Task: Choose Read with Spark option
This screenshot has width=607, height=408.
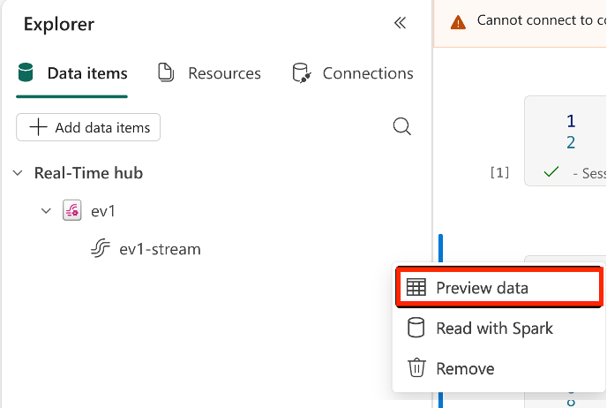Action: pos(494,329)
